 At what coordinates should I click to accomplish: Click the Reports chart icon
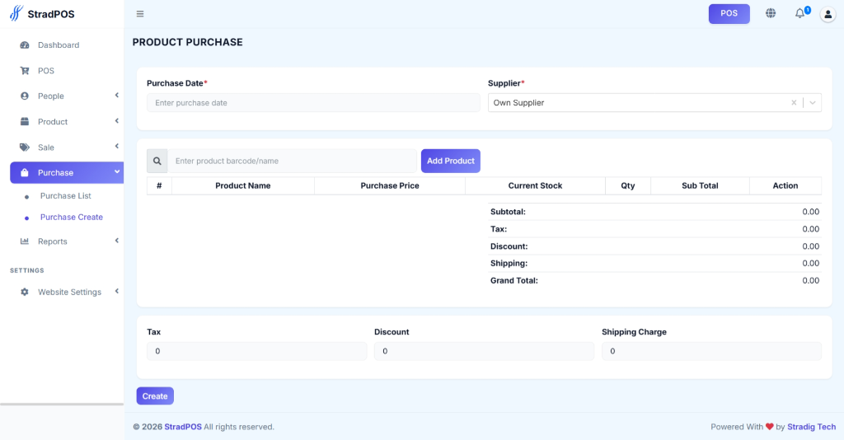click(25, 241)
